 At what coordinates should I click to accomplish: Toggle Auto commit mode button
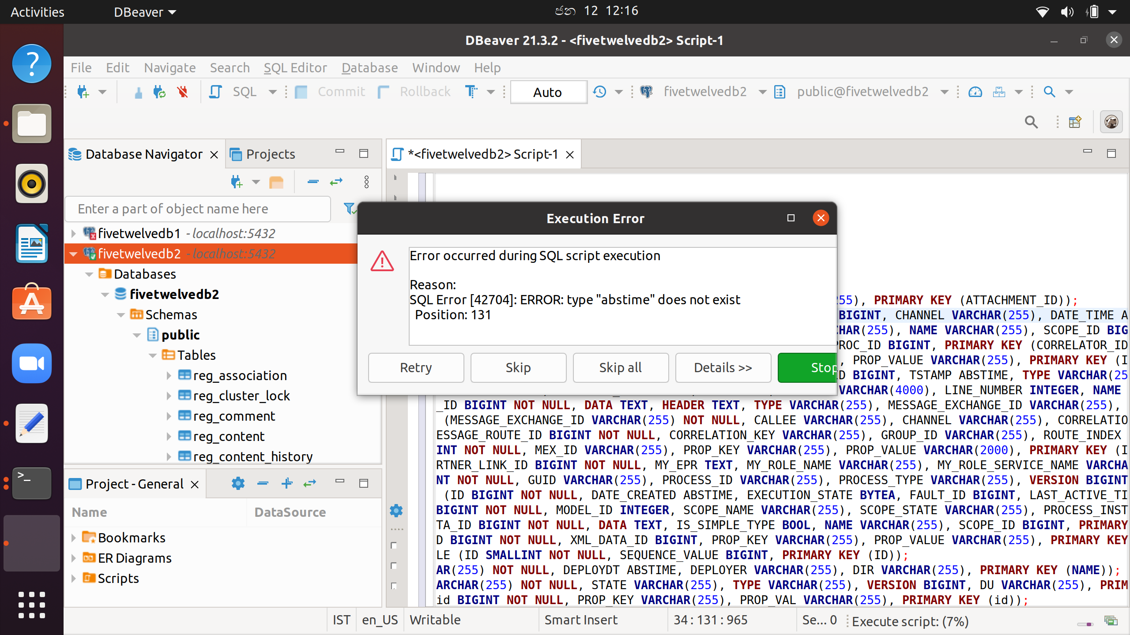[548, 92]
